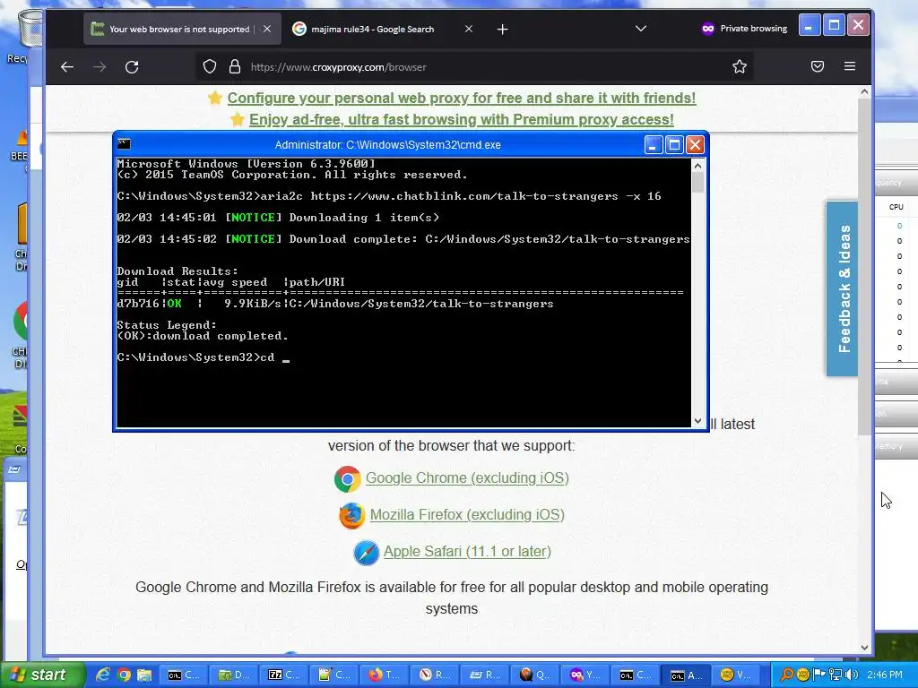The height and width of the screenshot is (688, 918).
Task: Click the Mozilla Firefox logo icon
Action: click(x=351, y=516)
